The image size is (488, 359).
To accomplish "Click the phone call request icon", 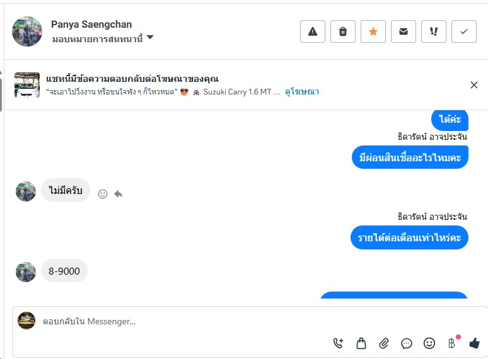I will [339, 343].
